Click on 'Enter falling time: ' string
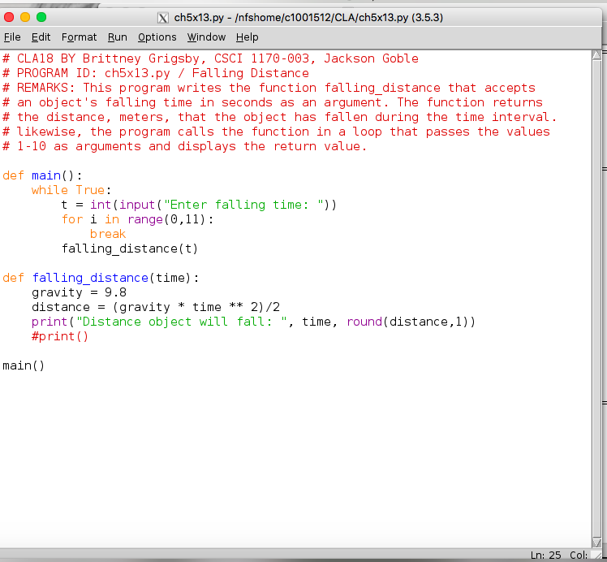This screenshot has width=607, height=562. pos(244,205)
